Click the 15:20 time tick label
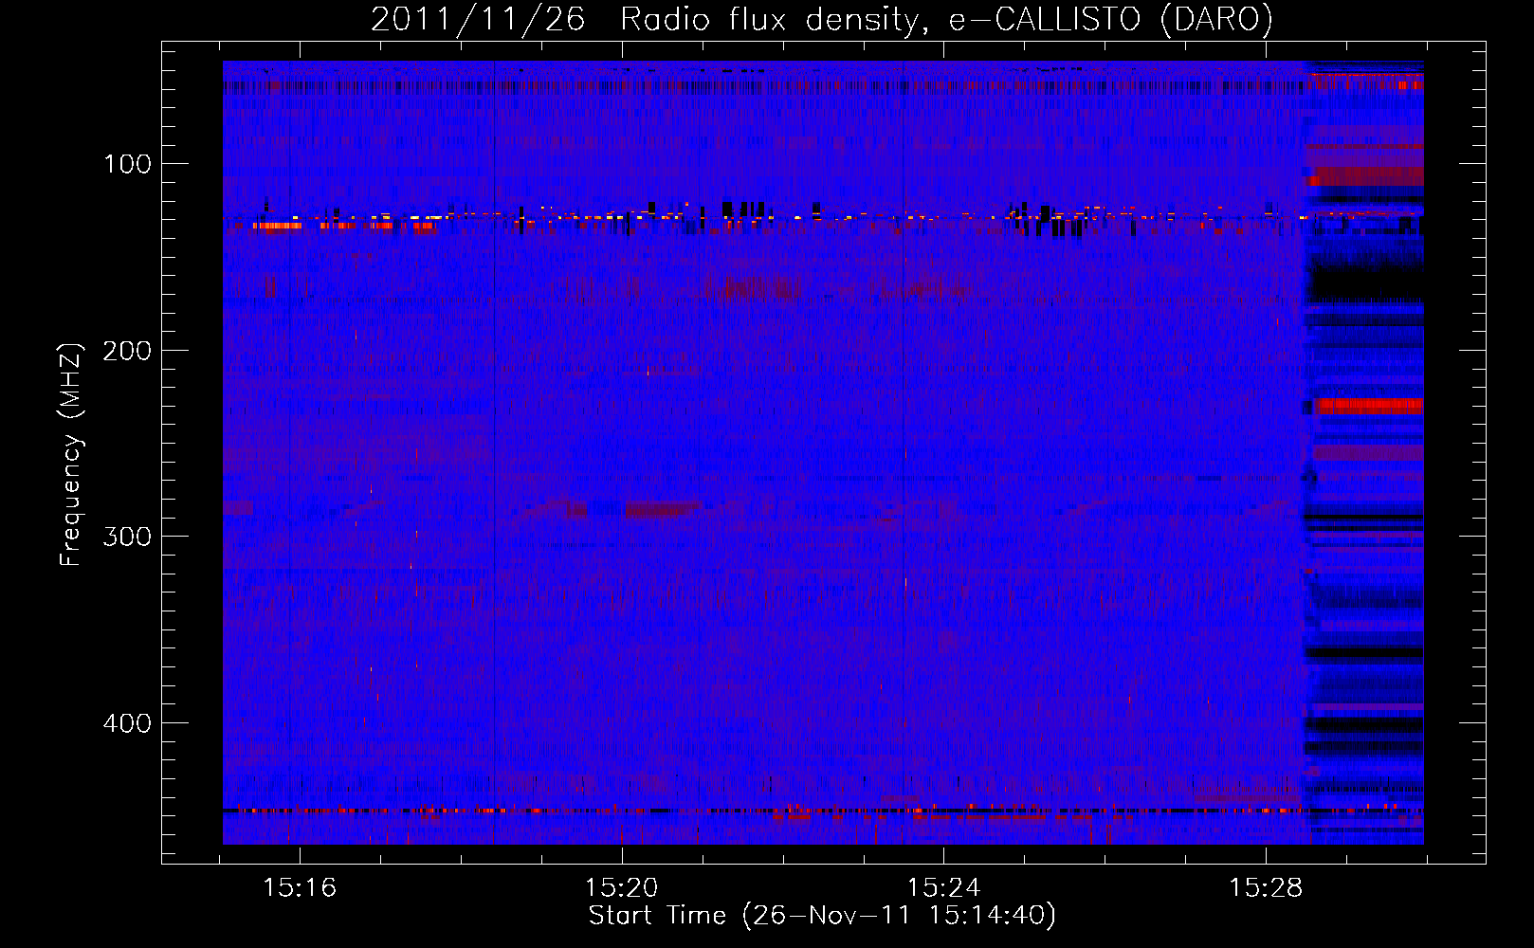 [x=622, y=888]
